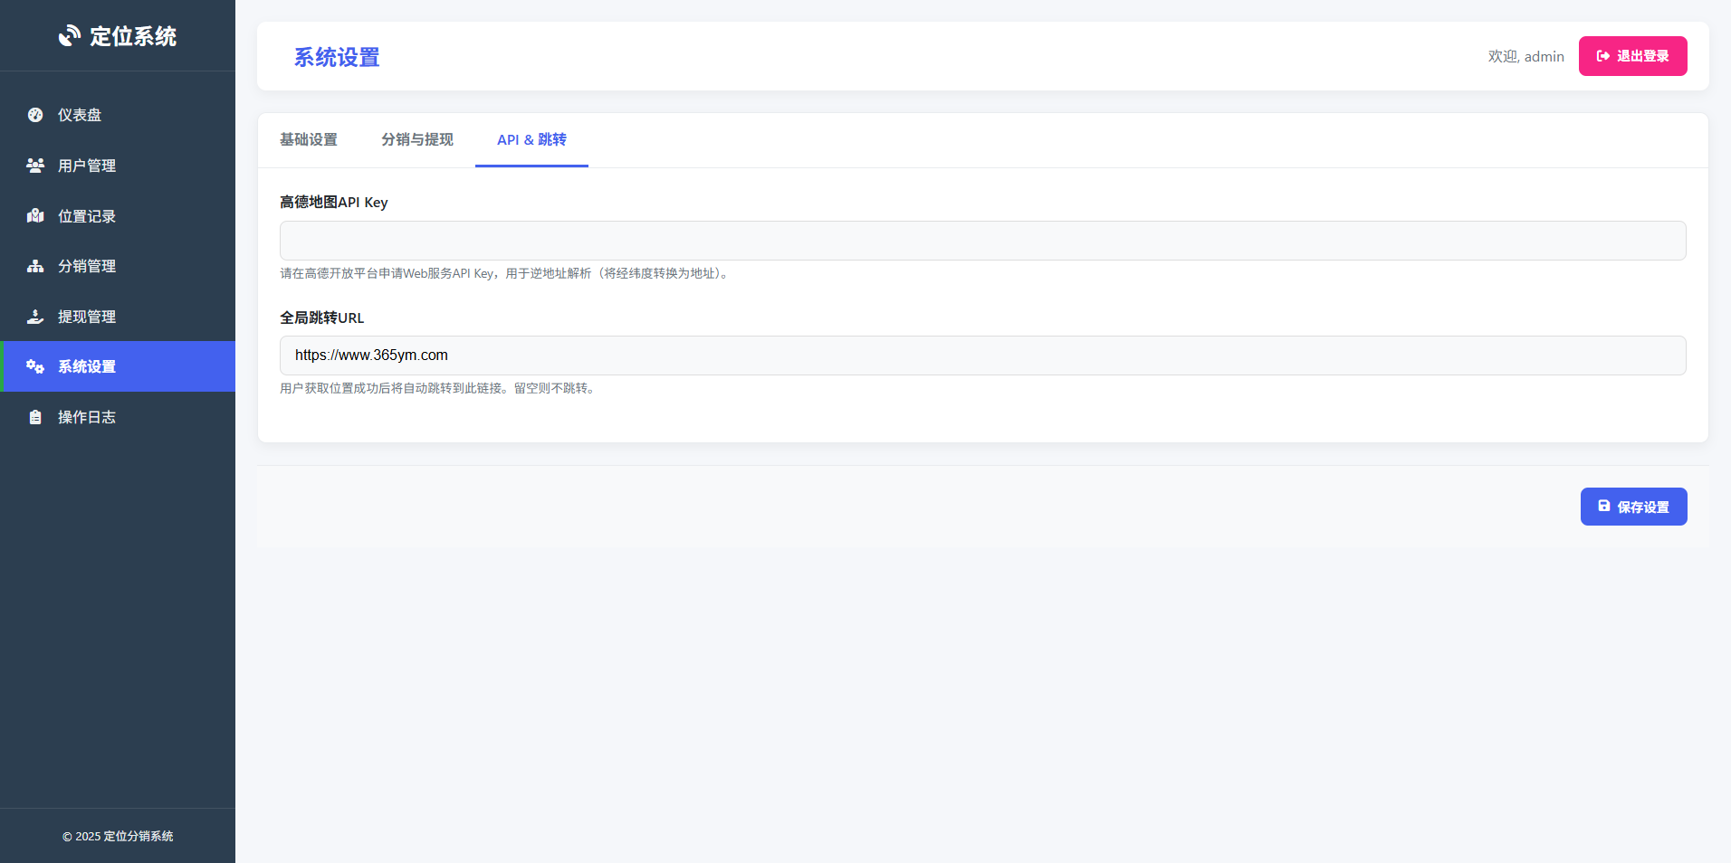
Task: Click the withdrawal hand icon beside 提现管理
Action: 35,317
